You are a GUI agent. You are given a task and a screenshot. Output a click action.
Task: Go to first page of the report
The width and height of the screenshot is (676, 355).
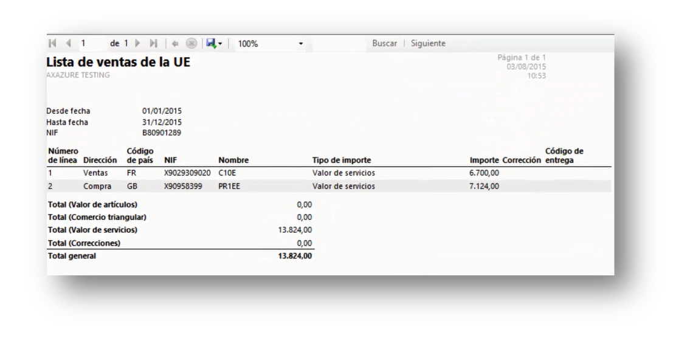tap(53, 43)
